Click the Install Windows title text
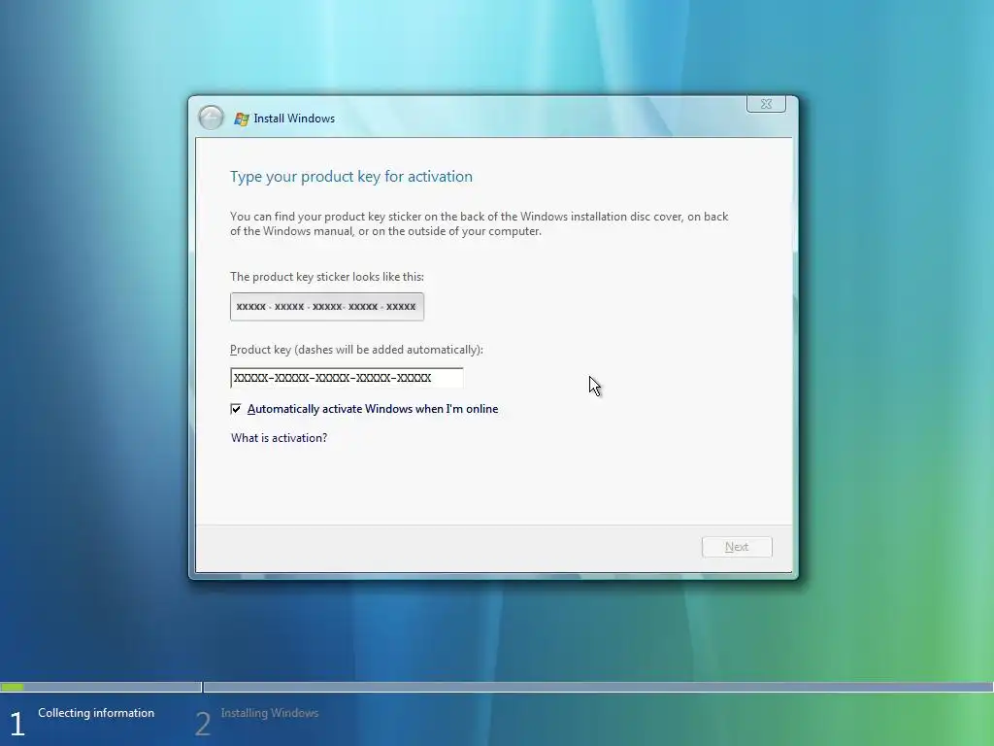Screen dimensions: 994x746 pos(294,119)
